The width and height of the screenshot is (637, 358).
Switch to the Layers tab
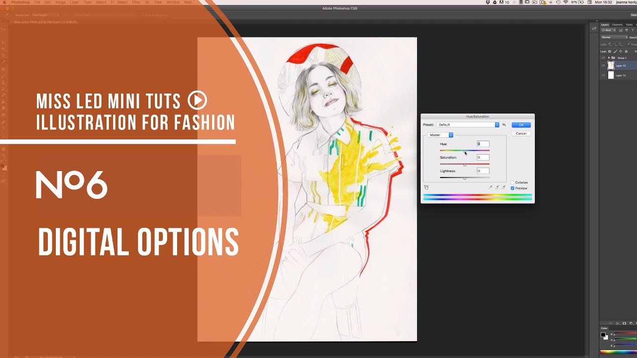click(605, 24)
